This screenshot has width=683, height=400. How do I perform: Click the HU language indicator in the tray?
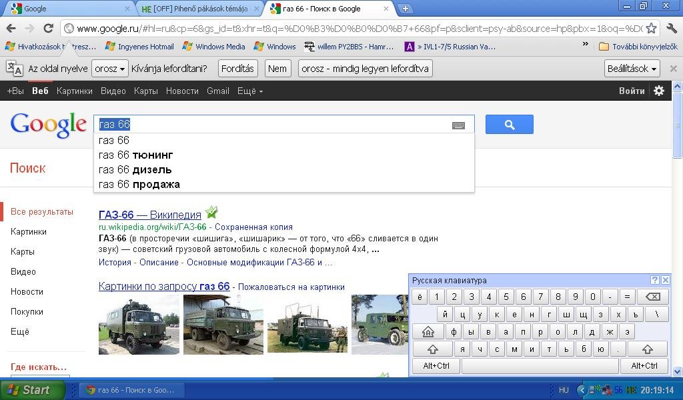[x=564, y=390]
